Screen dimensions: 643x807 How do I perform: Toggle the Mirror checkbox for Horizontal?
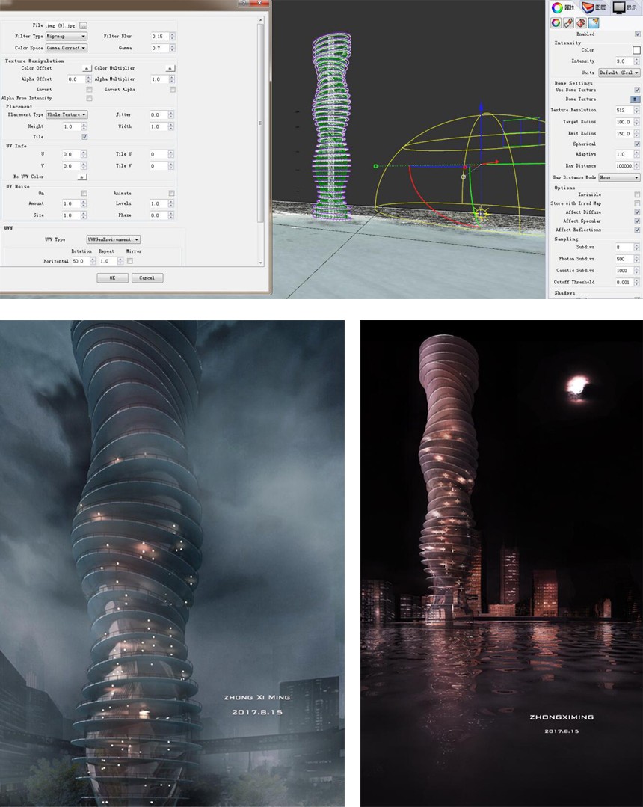click(x=129, y=261)
